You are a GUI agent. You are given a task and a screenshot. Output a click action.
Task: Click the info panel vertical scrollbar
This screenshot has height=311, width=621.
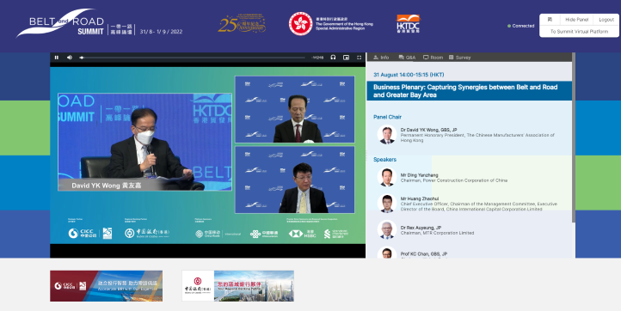click(573, 143)
